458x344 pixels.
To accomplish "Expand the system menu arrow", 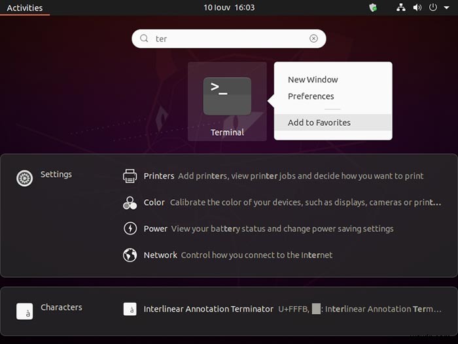I will pyautogui.click(x=447, y=8).
